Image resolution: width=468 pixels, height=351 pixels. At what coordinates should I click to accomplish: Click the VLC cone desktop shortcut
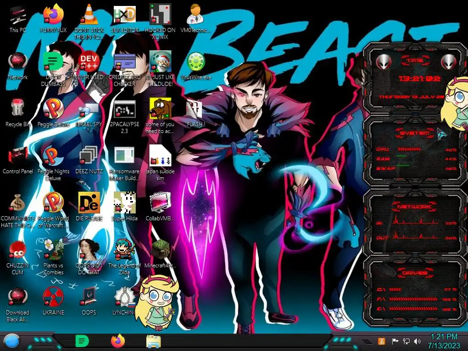(89, 21)
